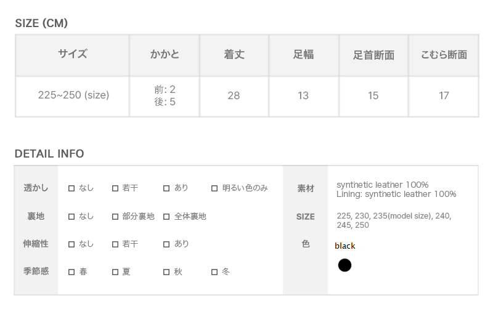The image size is (493, 325).
Task: Click the 素材 label cell
Action: point(306,188)
